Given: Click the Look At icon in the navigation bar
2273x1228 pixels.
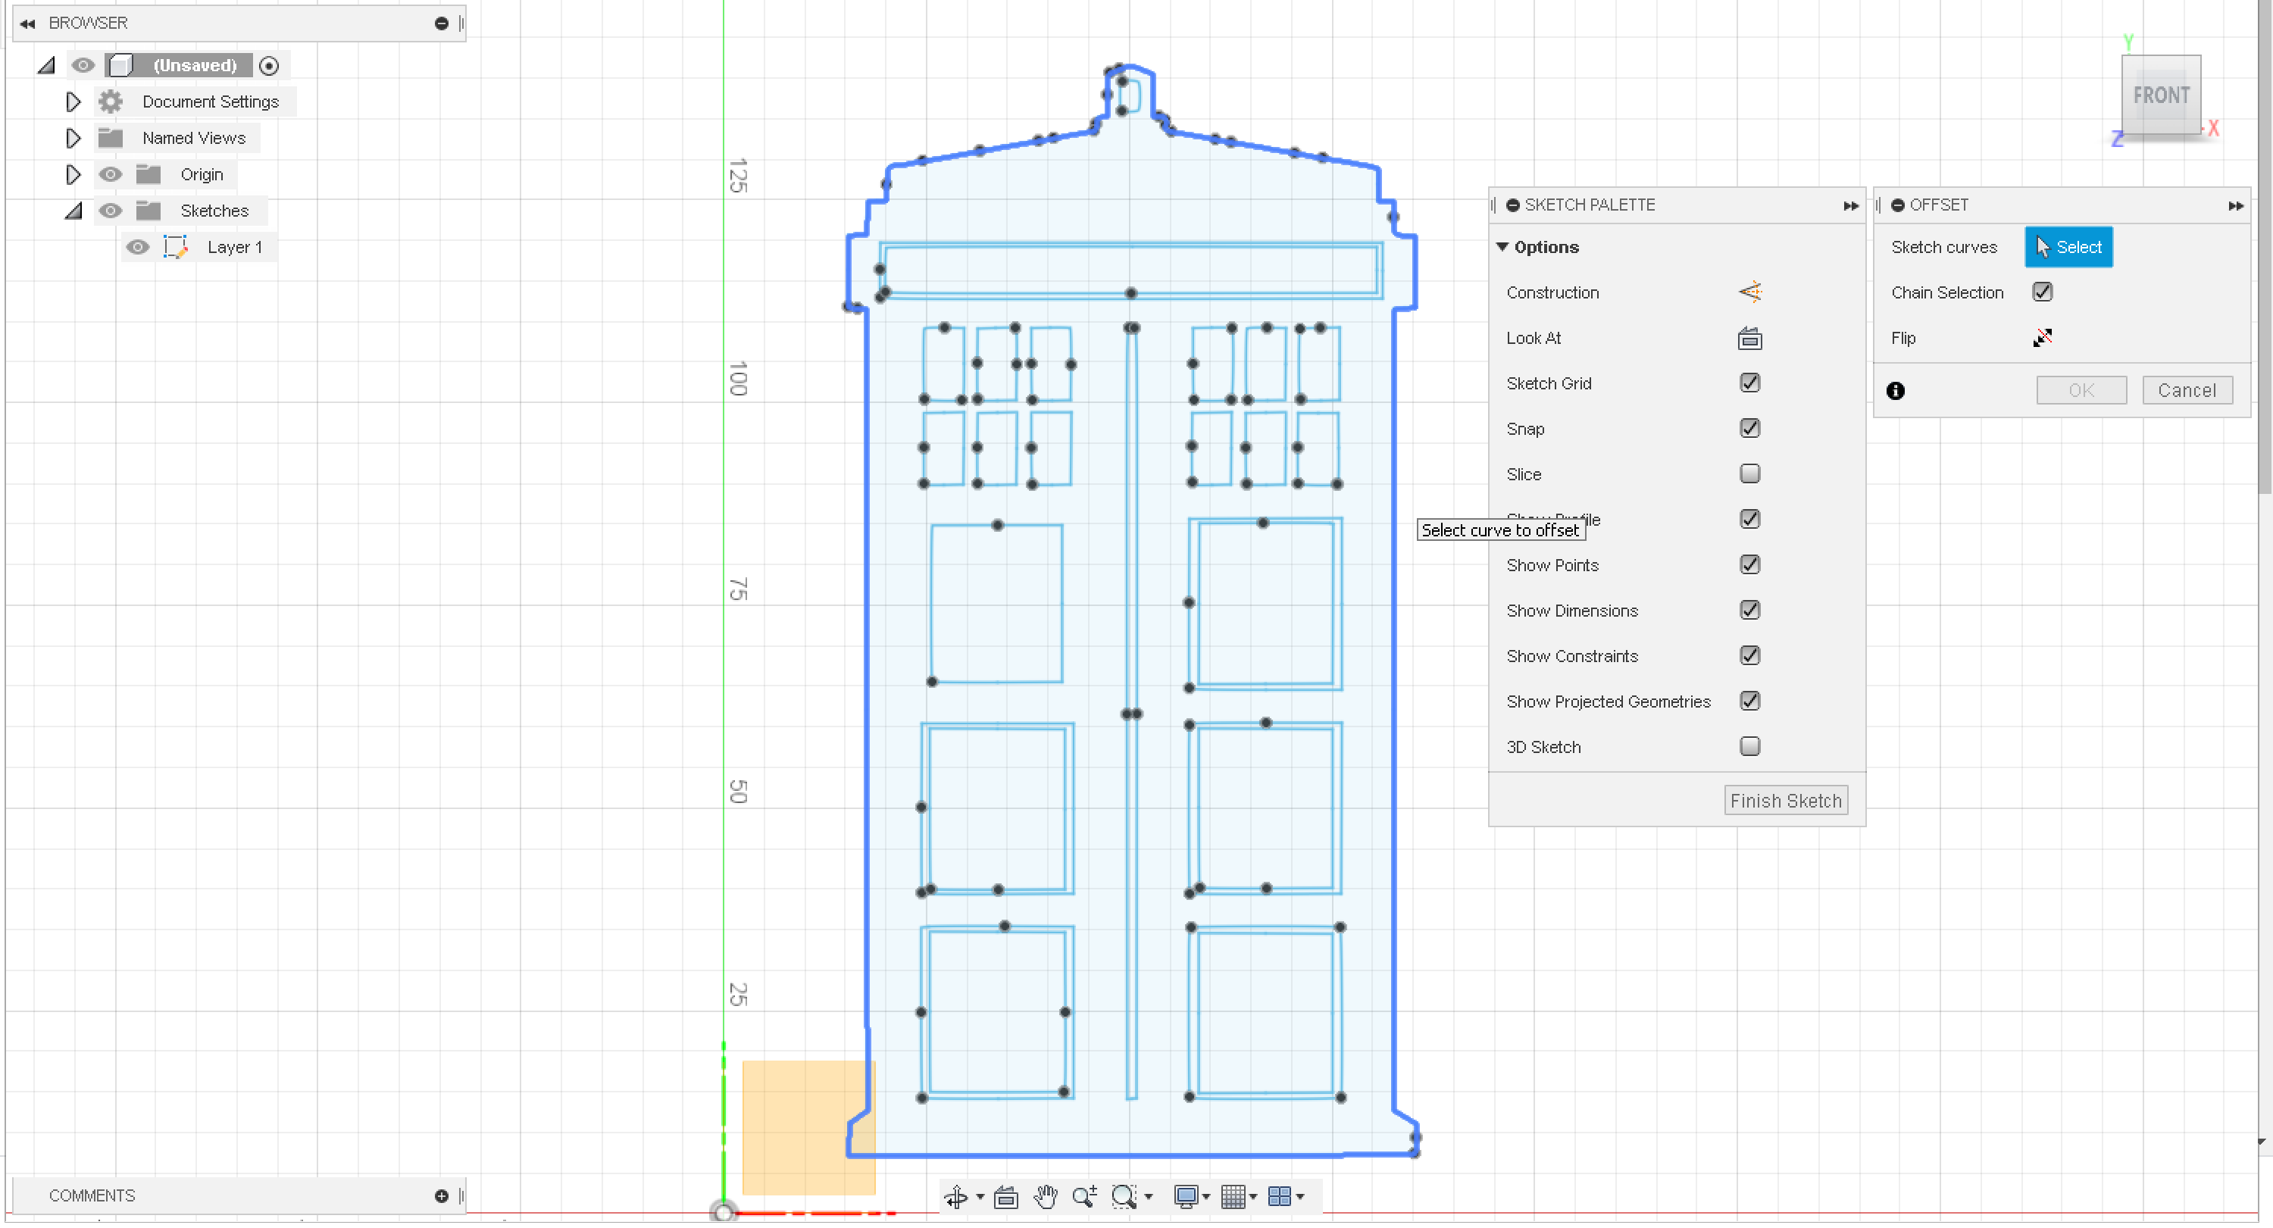Looking at the screenshot, I should coord(1006,1197).
